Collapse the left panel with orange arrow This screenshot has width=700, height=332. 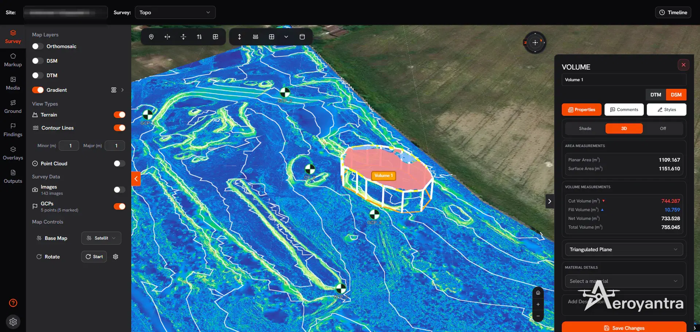click(136, 179)
